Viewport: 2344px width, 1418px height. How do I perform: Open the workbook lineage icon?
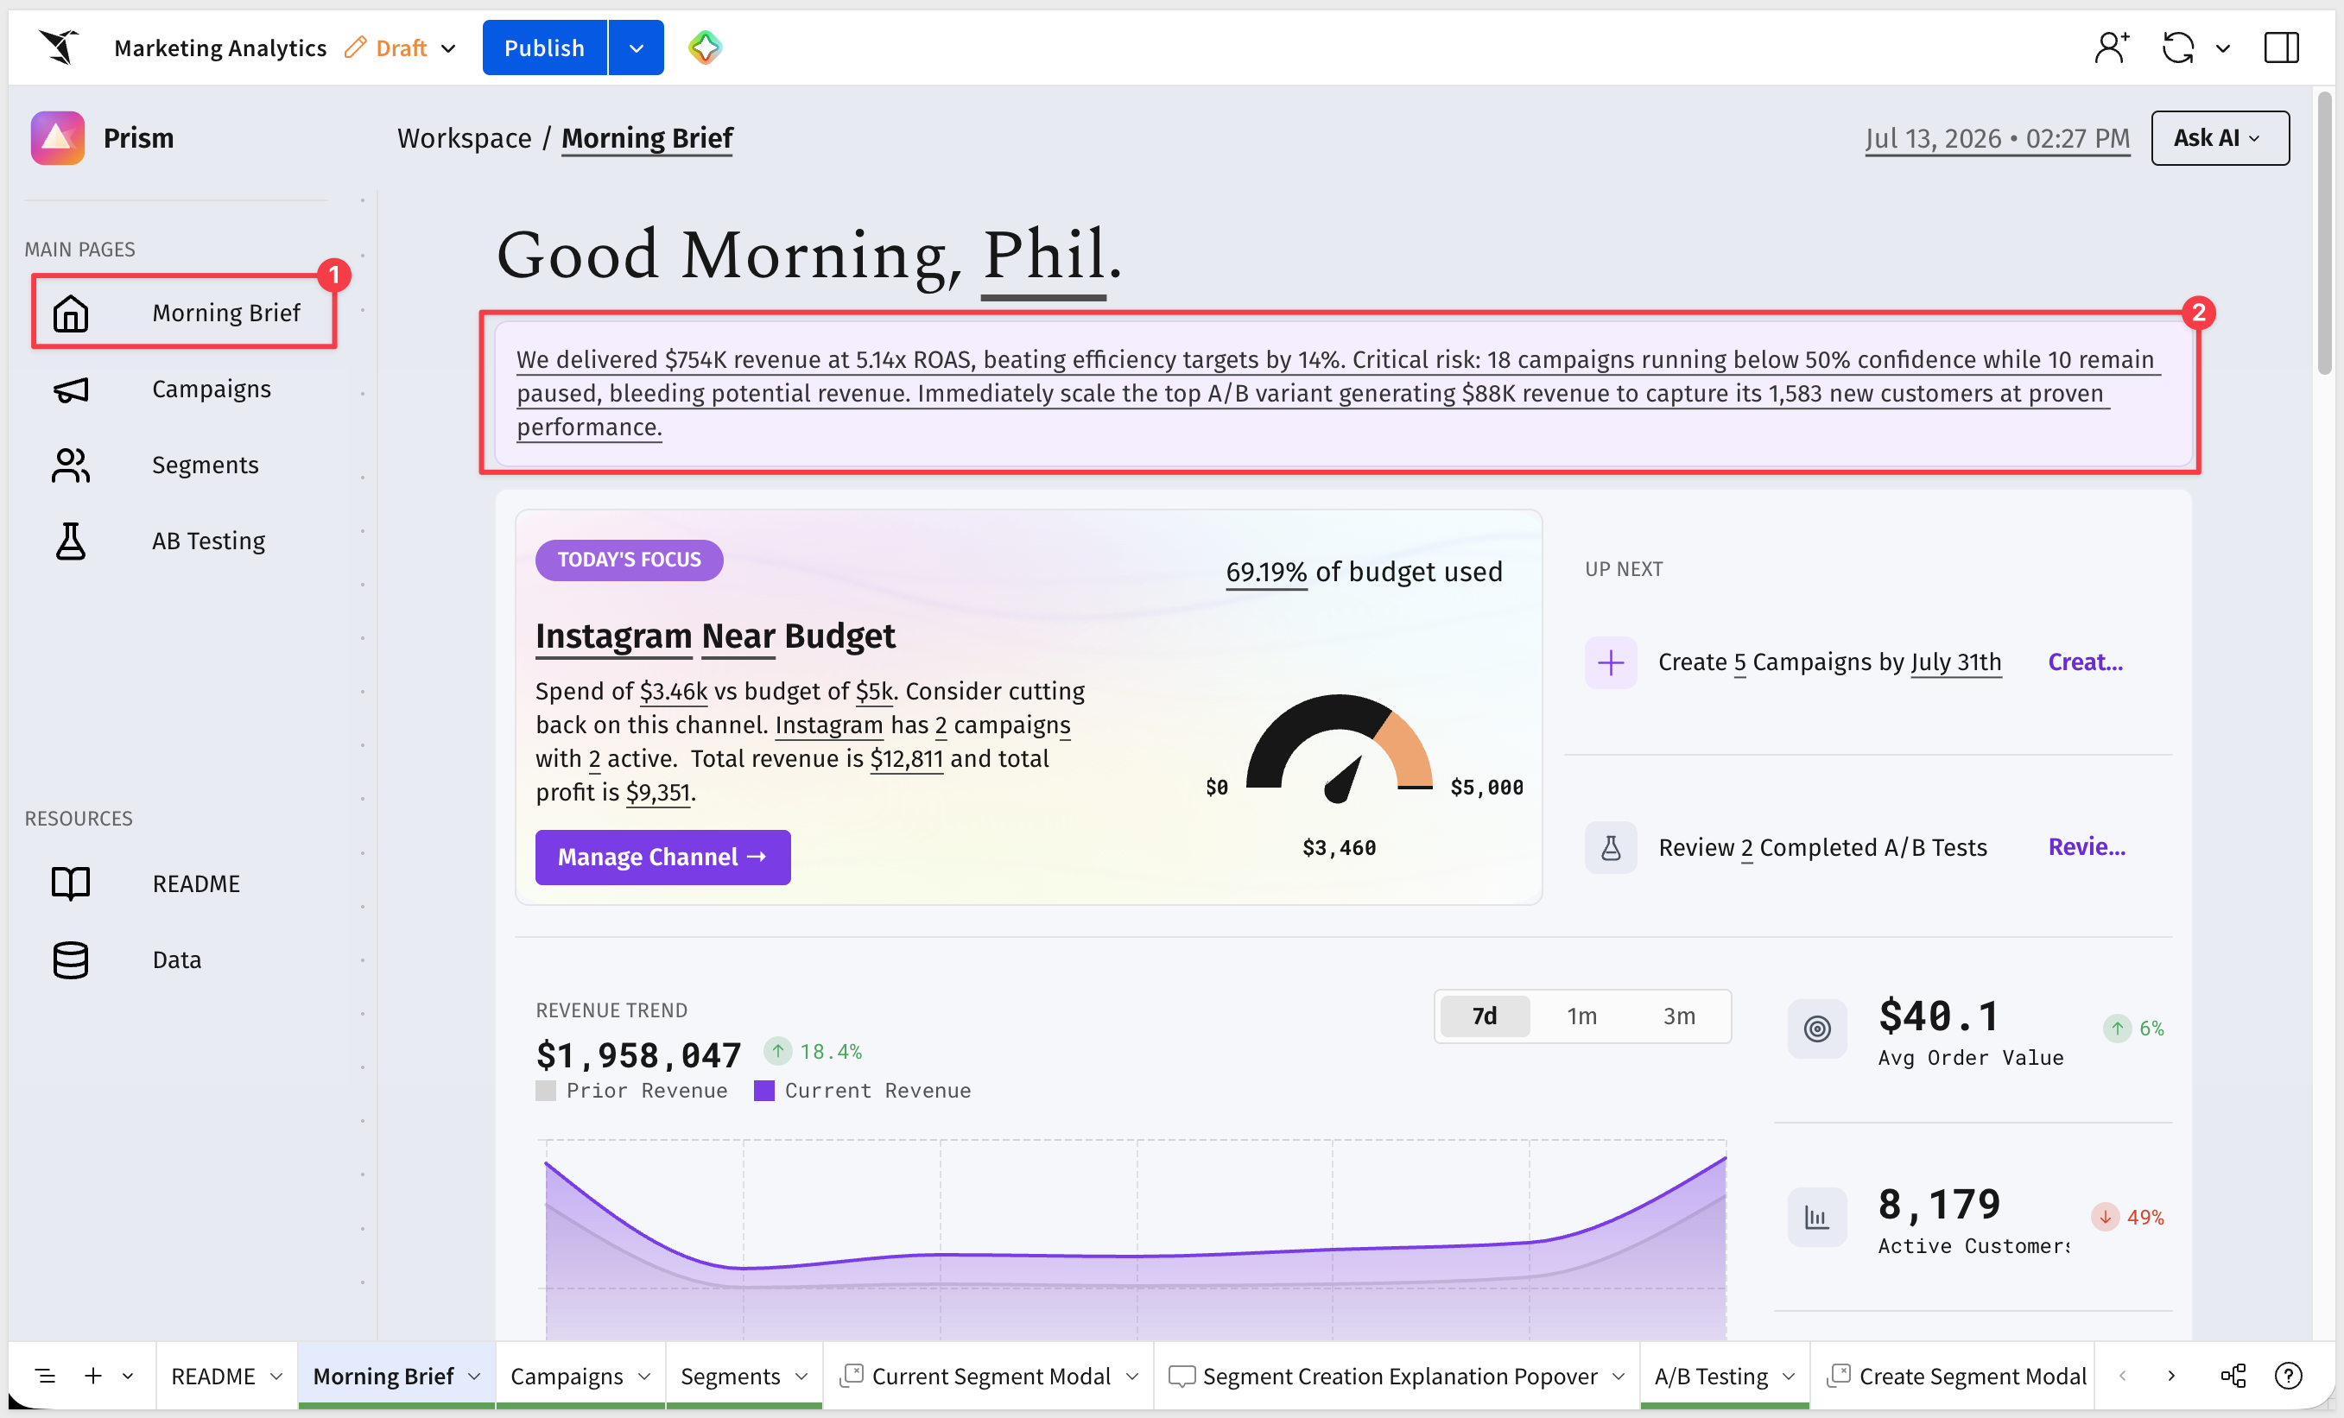point(2233,1375)
